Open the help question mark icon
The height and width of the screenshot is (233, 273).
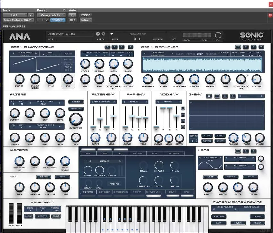(98, 34)
